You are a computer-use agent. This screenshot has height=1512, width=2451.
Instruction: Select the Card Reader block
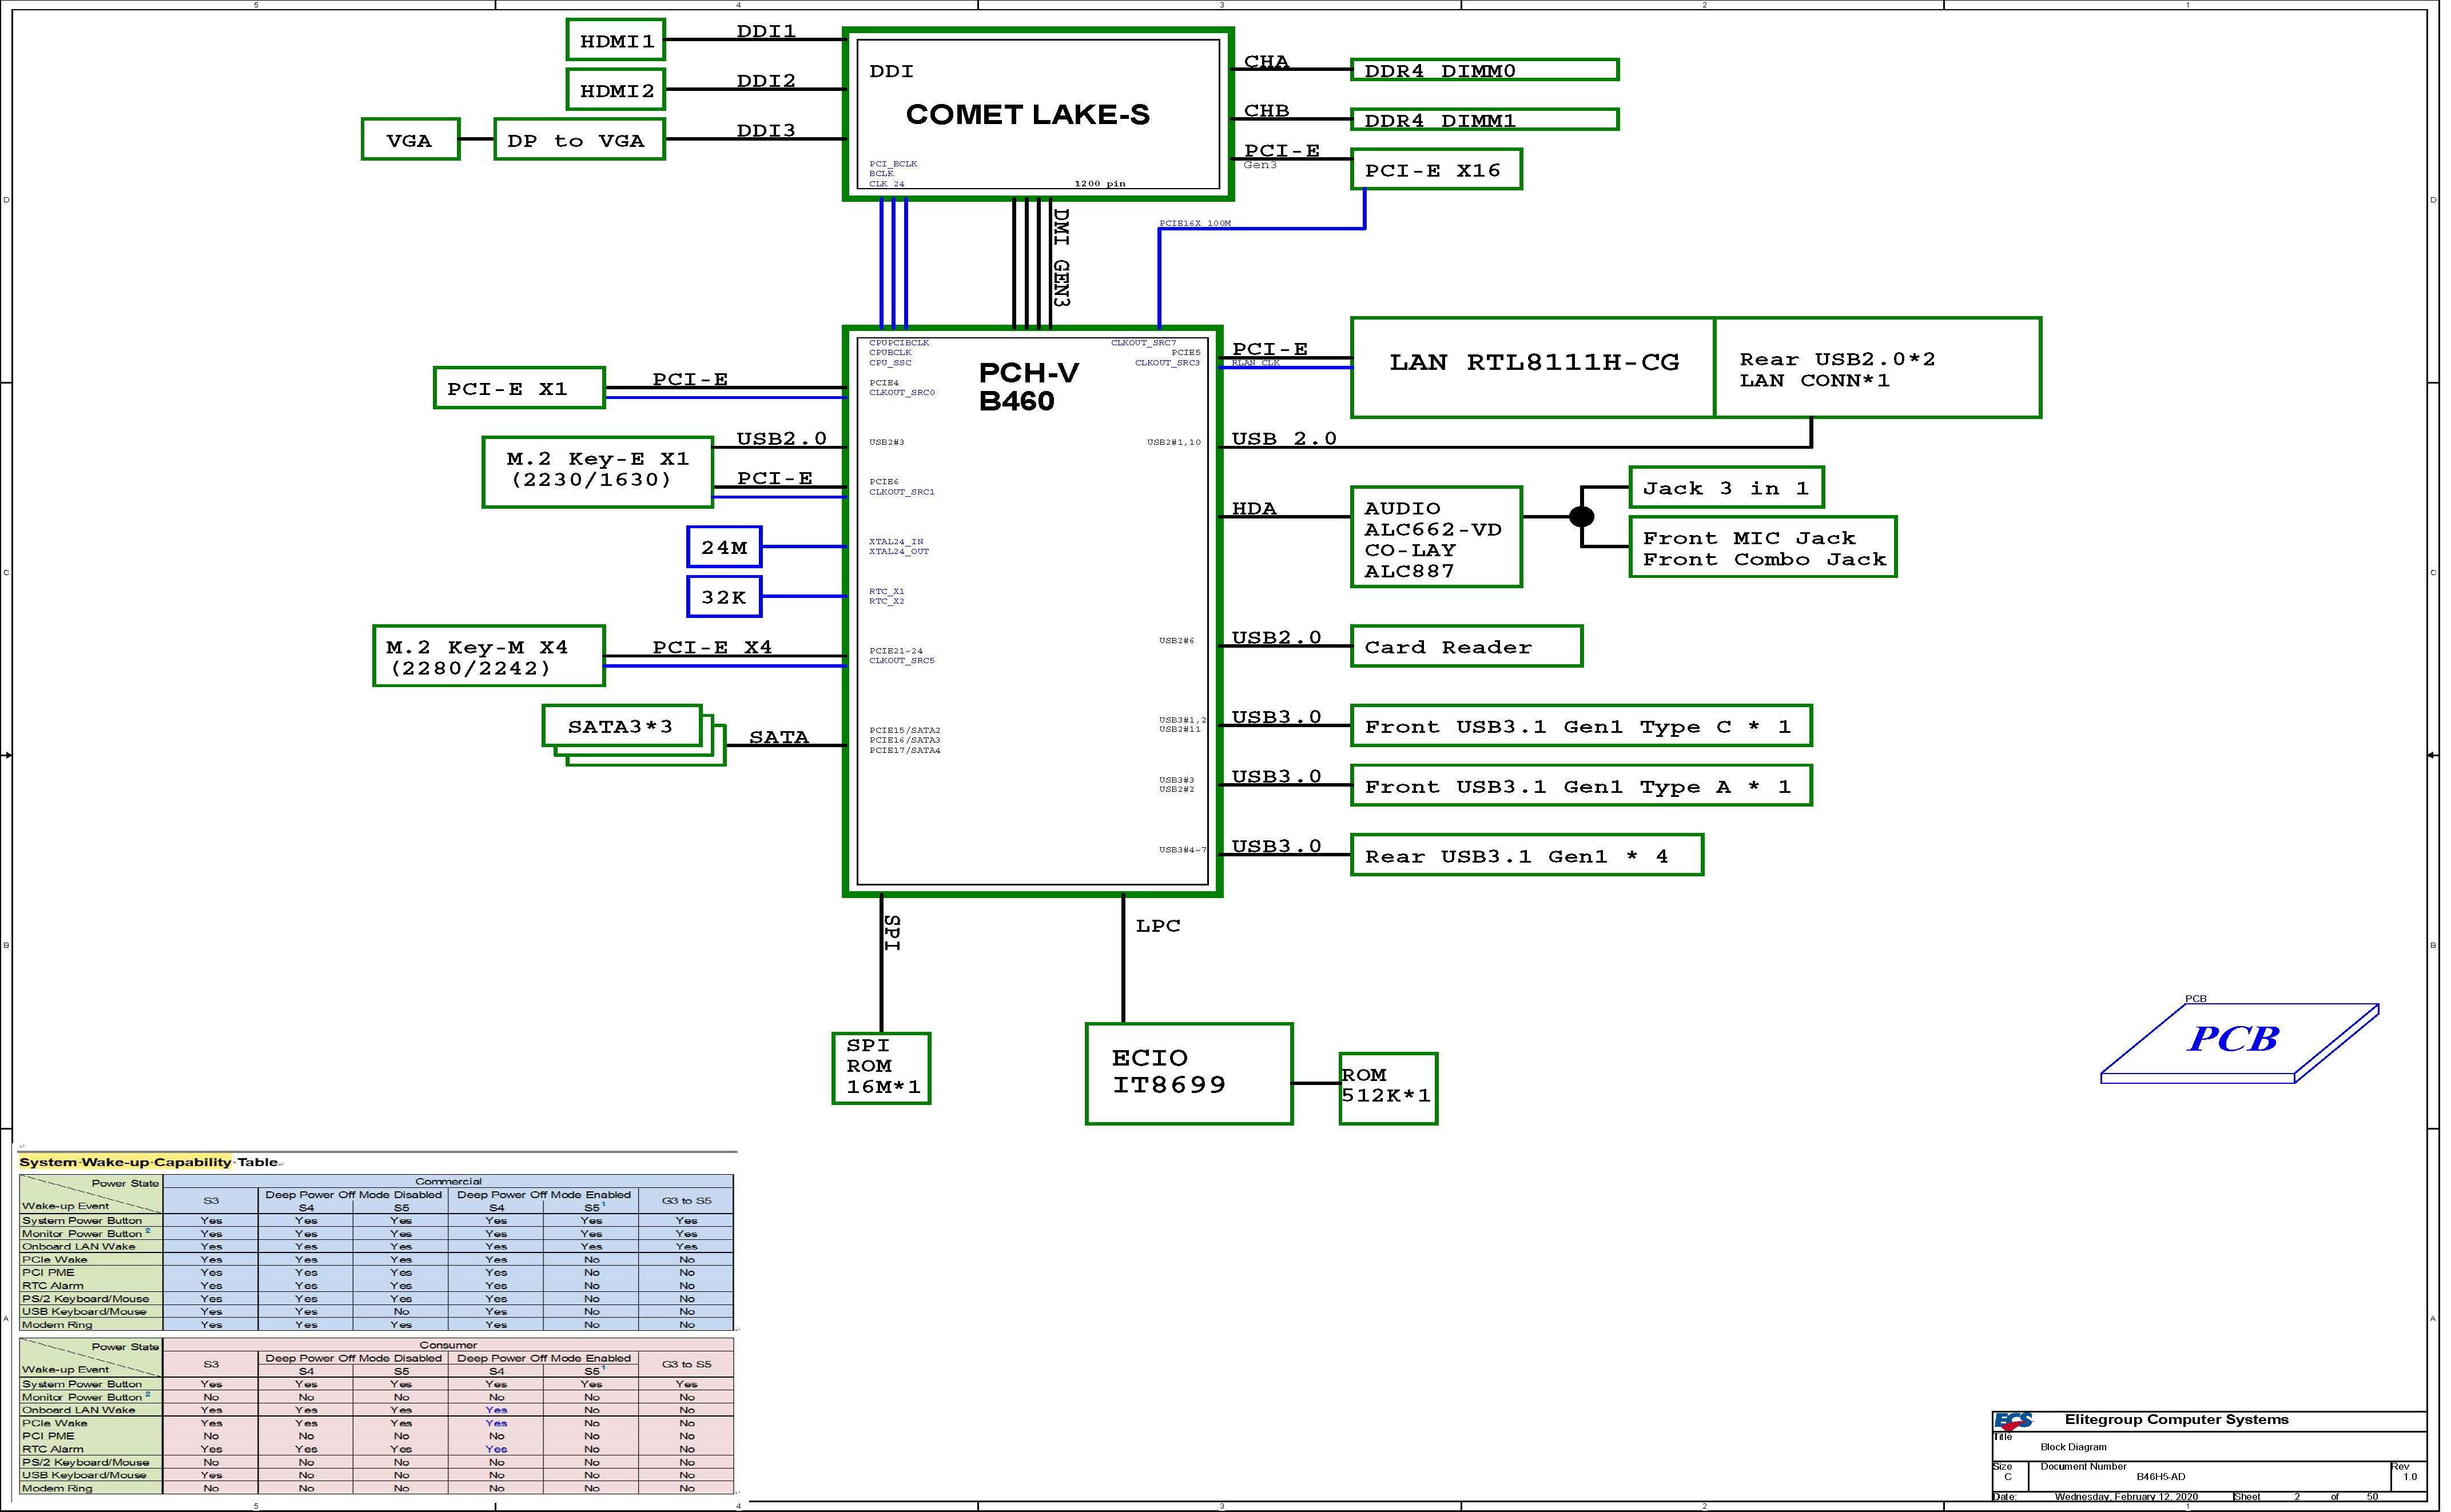click(1467, 646)
